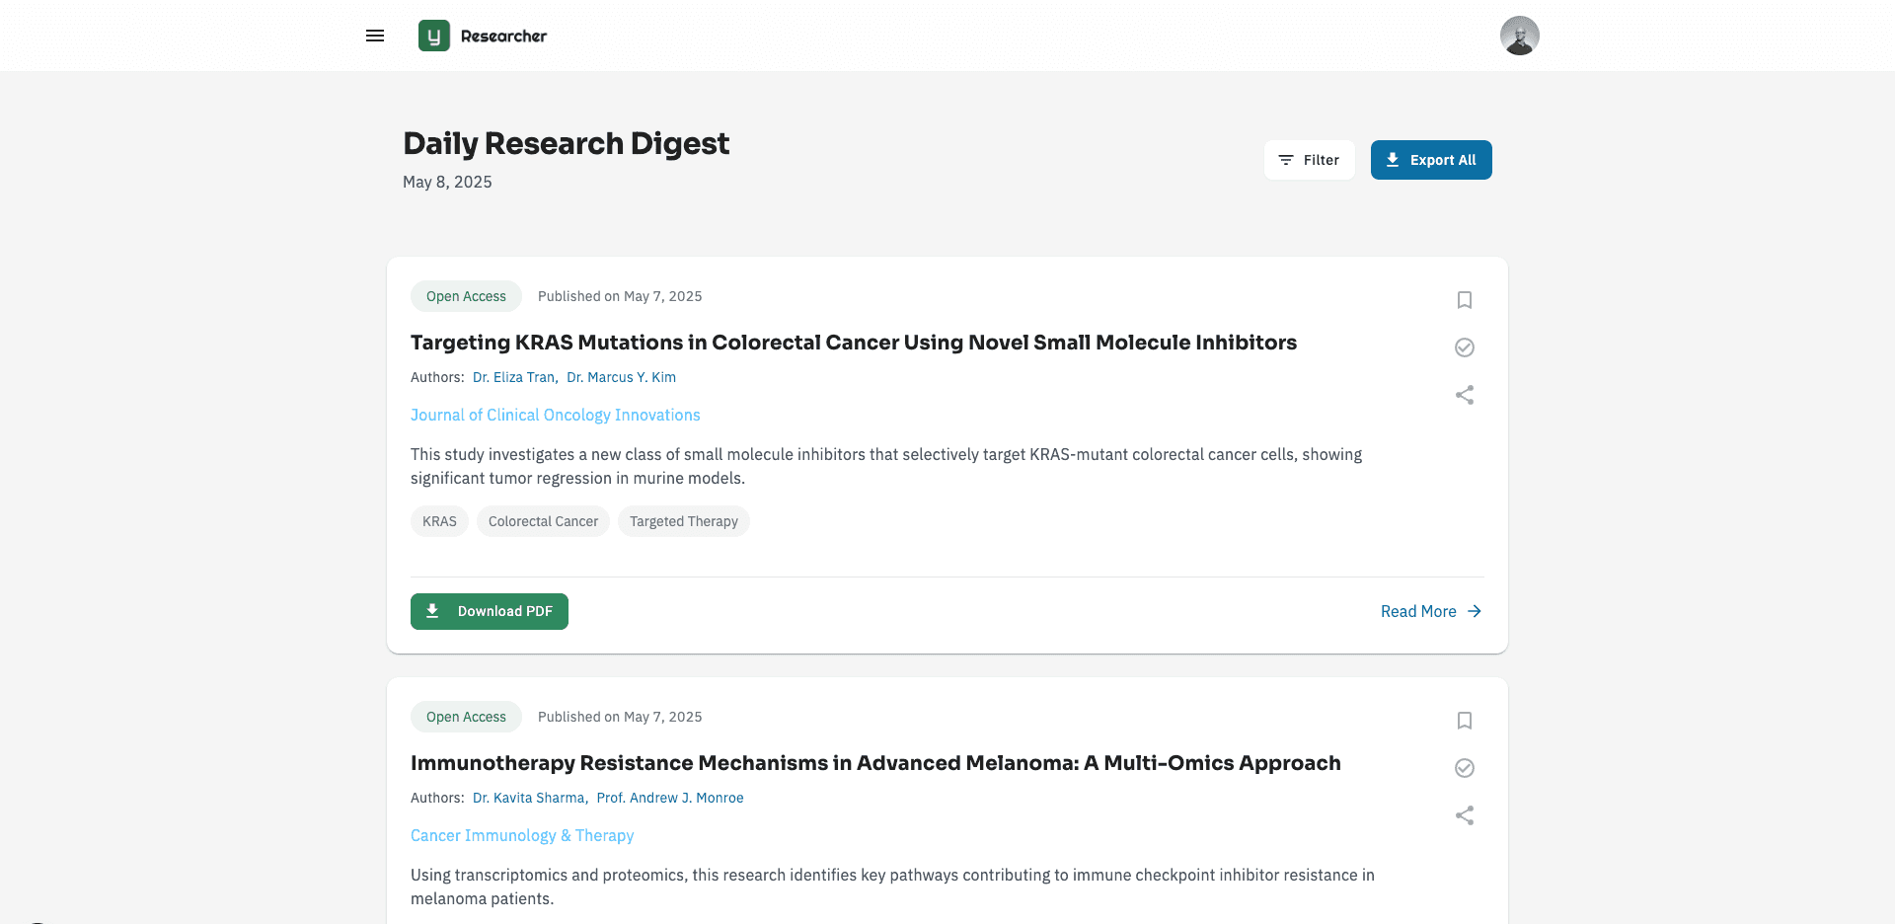Click Open Access badge on KRAS article
The height and width of the screenshot is (924, 1895).
pyautogui.click(x=466, y=296)
